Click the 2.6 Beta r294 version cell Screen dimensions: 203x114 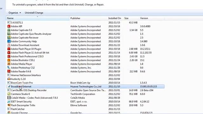tap(147, 90)
